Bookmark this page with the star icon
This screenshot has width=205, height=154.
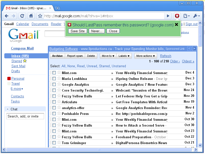coord(40,16)
